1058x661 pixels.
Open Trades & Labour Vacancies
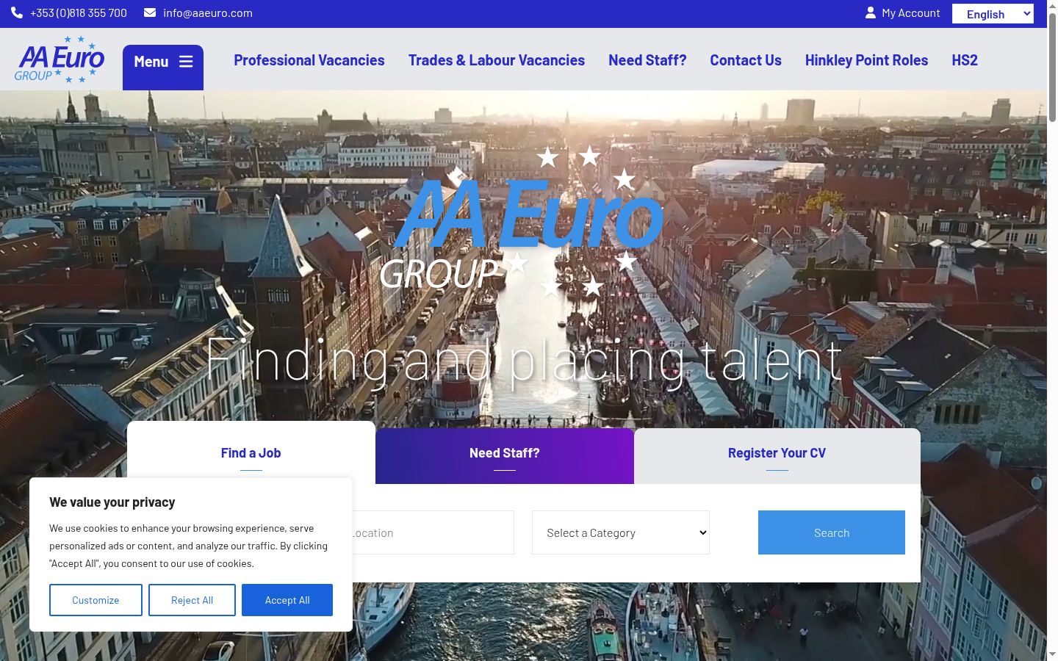pos(497,60)
